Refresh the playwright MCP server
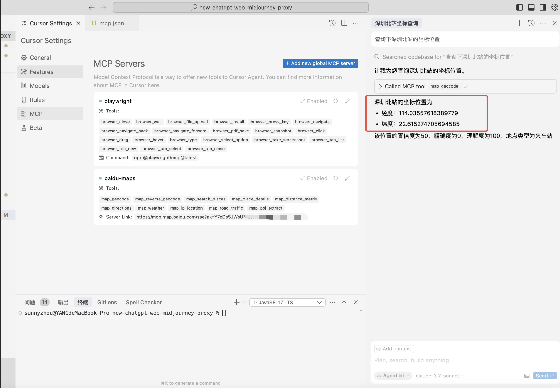 click(x=335, y=101)
